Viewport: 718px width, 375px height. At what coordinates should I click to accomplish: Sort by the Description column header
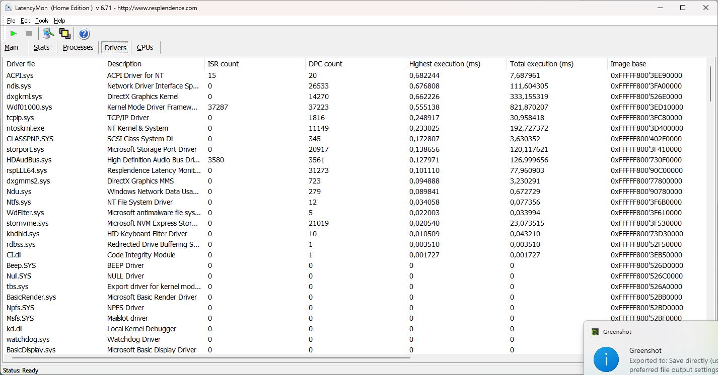(155, 64)
